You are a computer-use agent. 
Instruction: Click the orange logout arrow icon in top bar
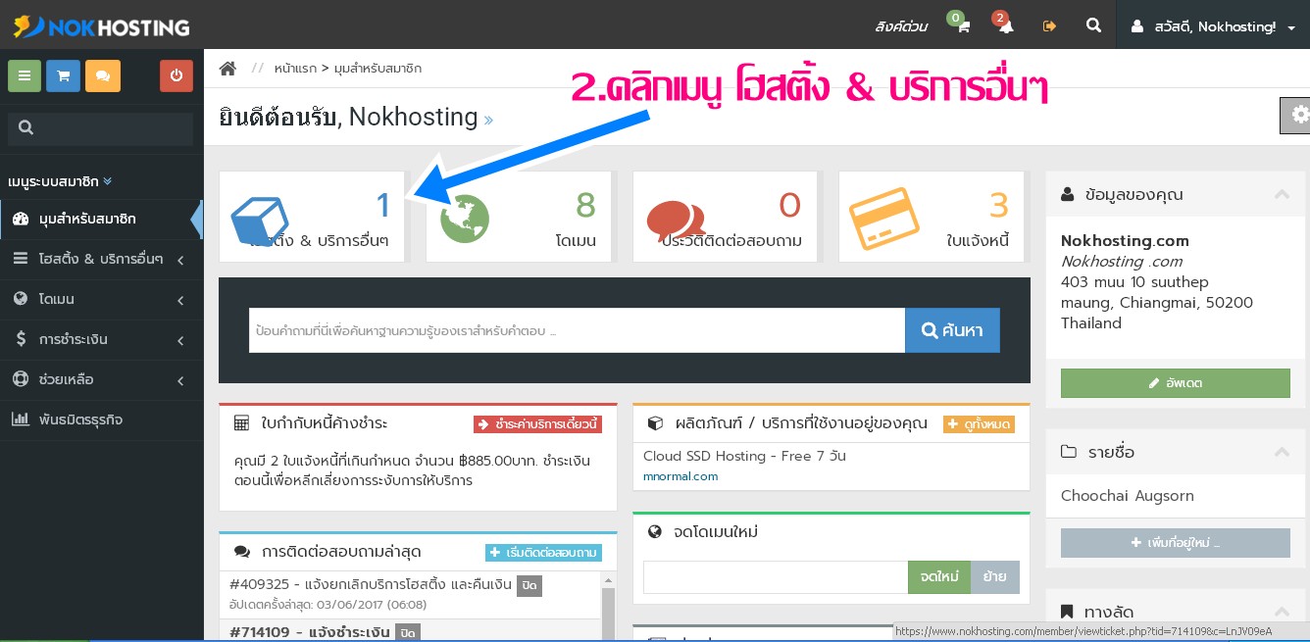[1049, 26]
